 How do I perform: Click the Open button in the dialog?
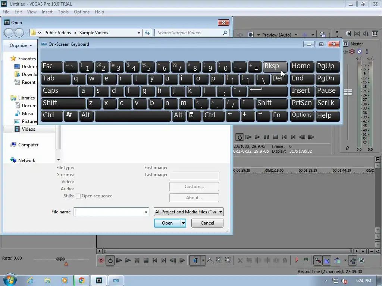tap(167, 223)
